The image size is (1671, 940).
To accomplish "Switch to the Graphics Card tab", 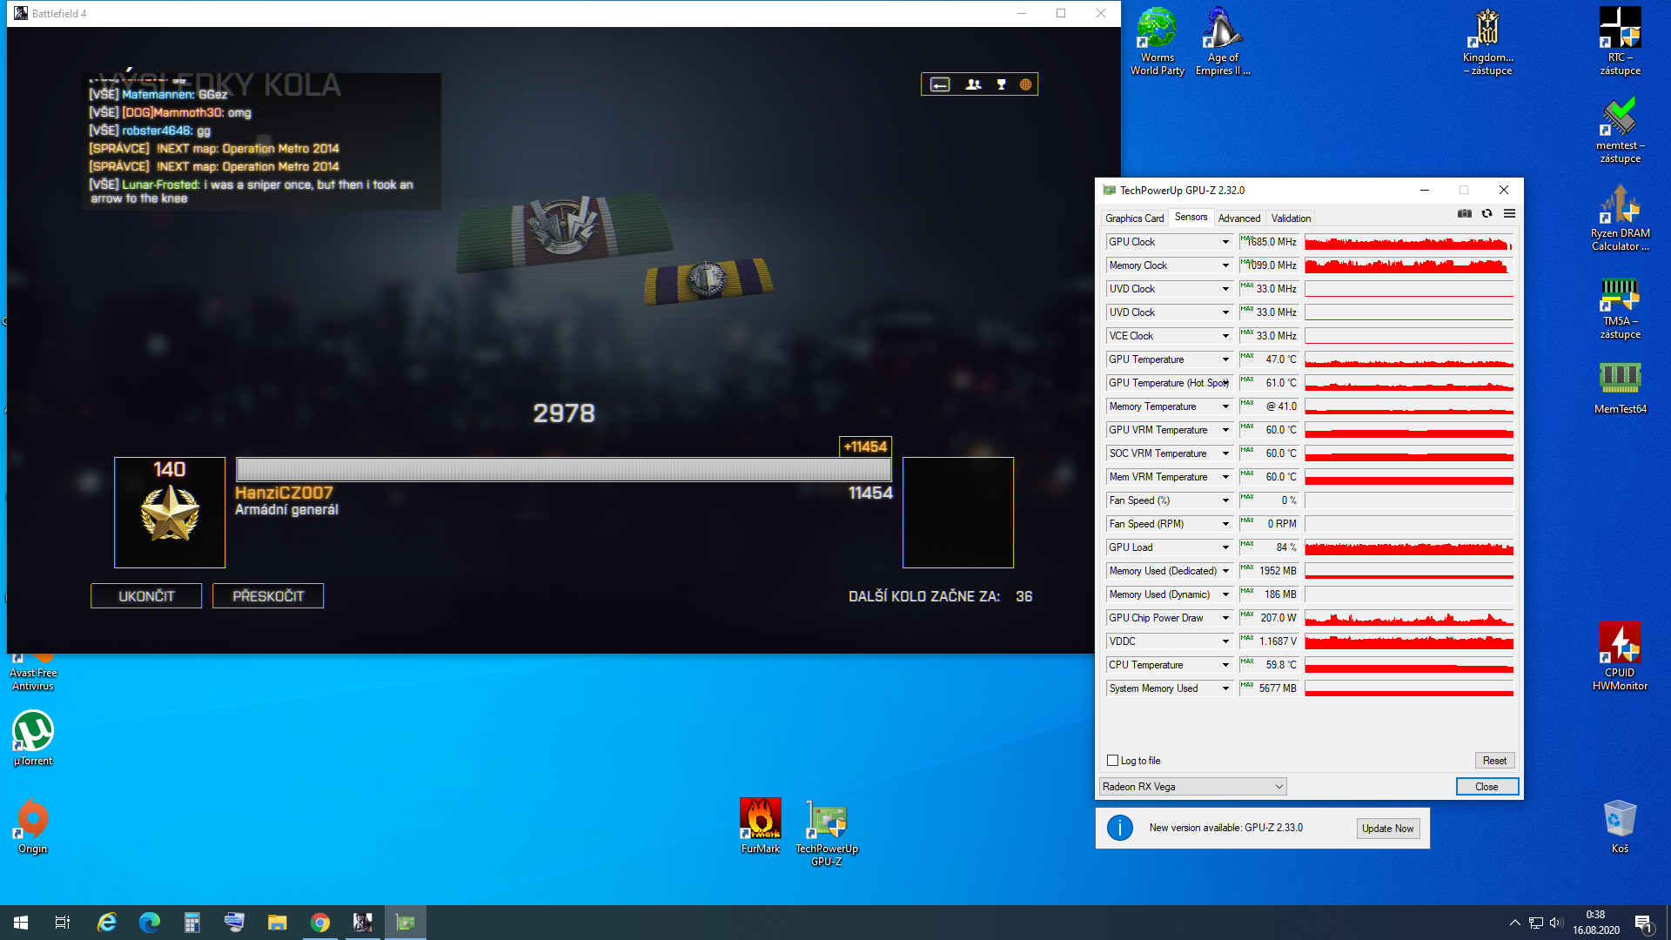I will 1134,218.
